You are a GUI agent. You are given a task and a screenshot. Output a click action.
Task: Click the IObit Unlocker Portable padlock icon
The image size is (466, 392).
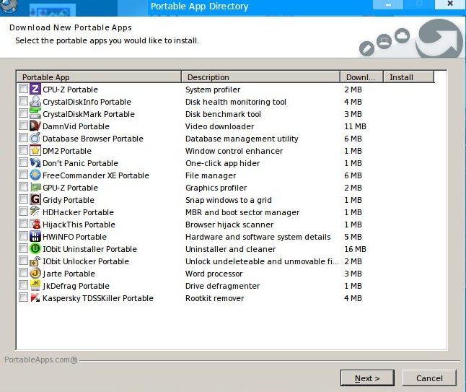pos(35,261)
